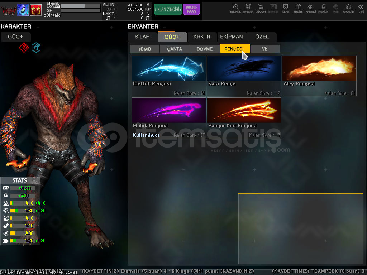Click the double-chevron speed stat icon
This screenshot has width=367, height=275.
click(6, 241)
